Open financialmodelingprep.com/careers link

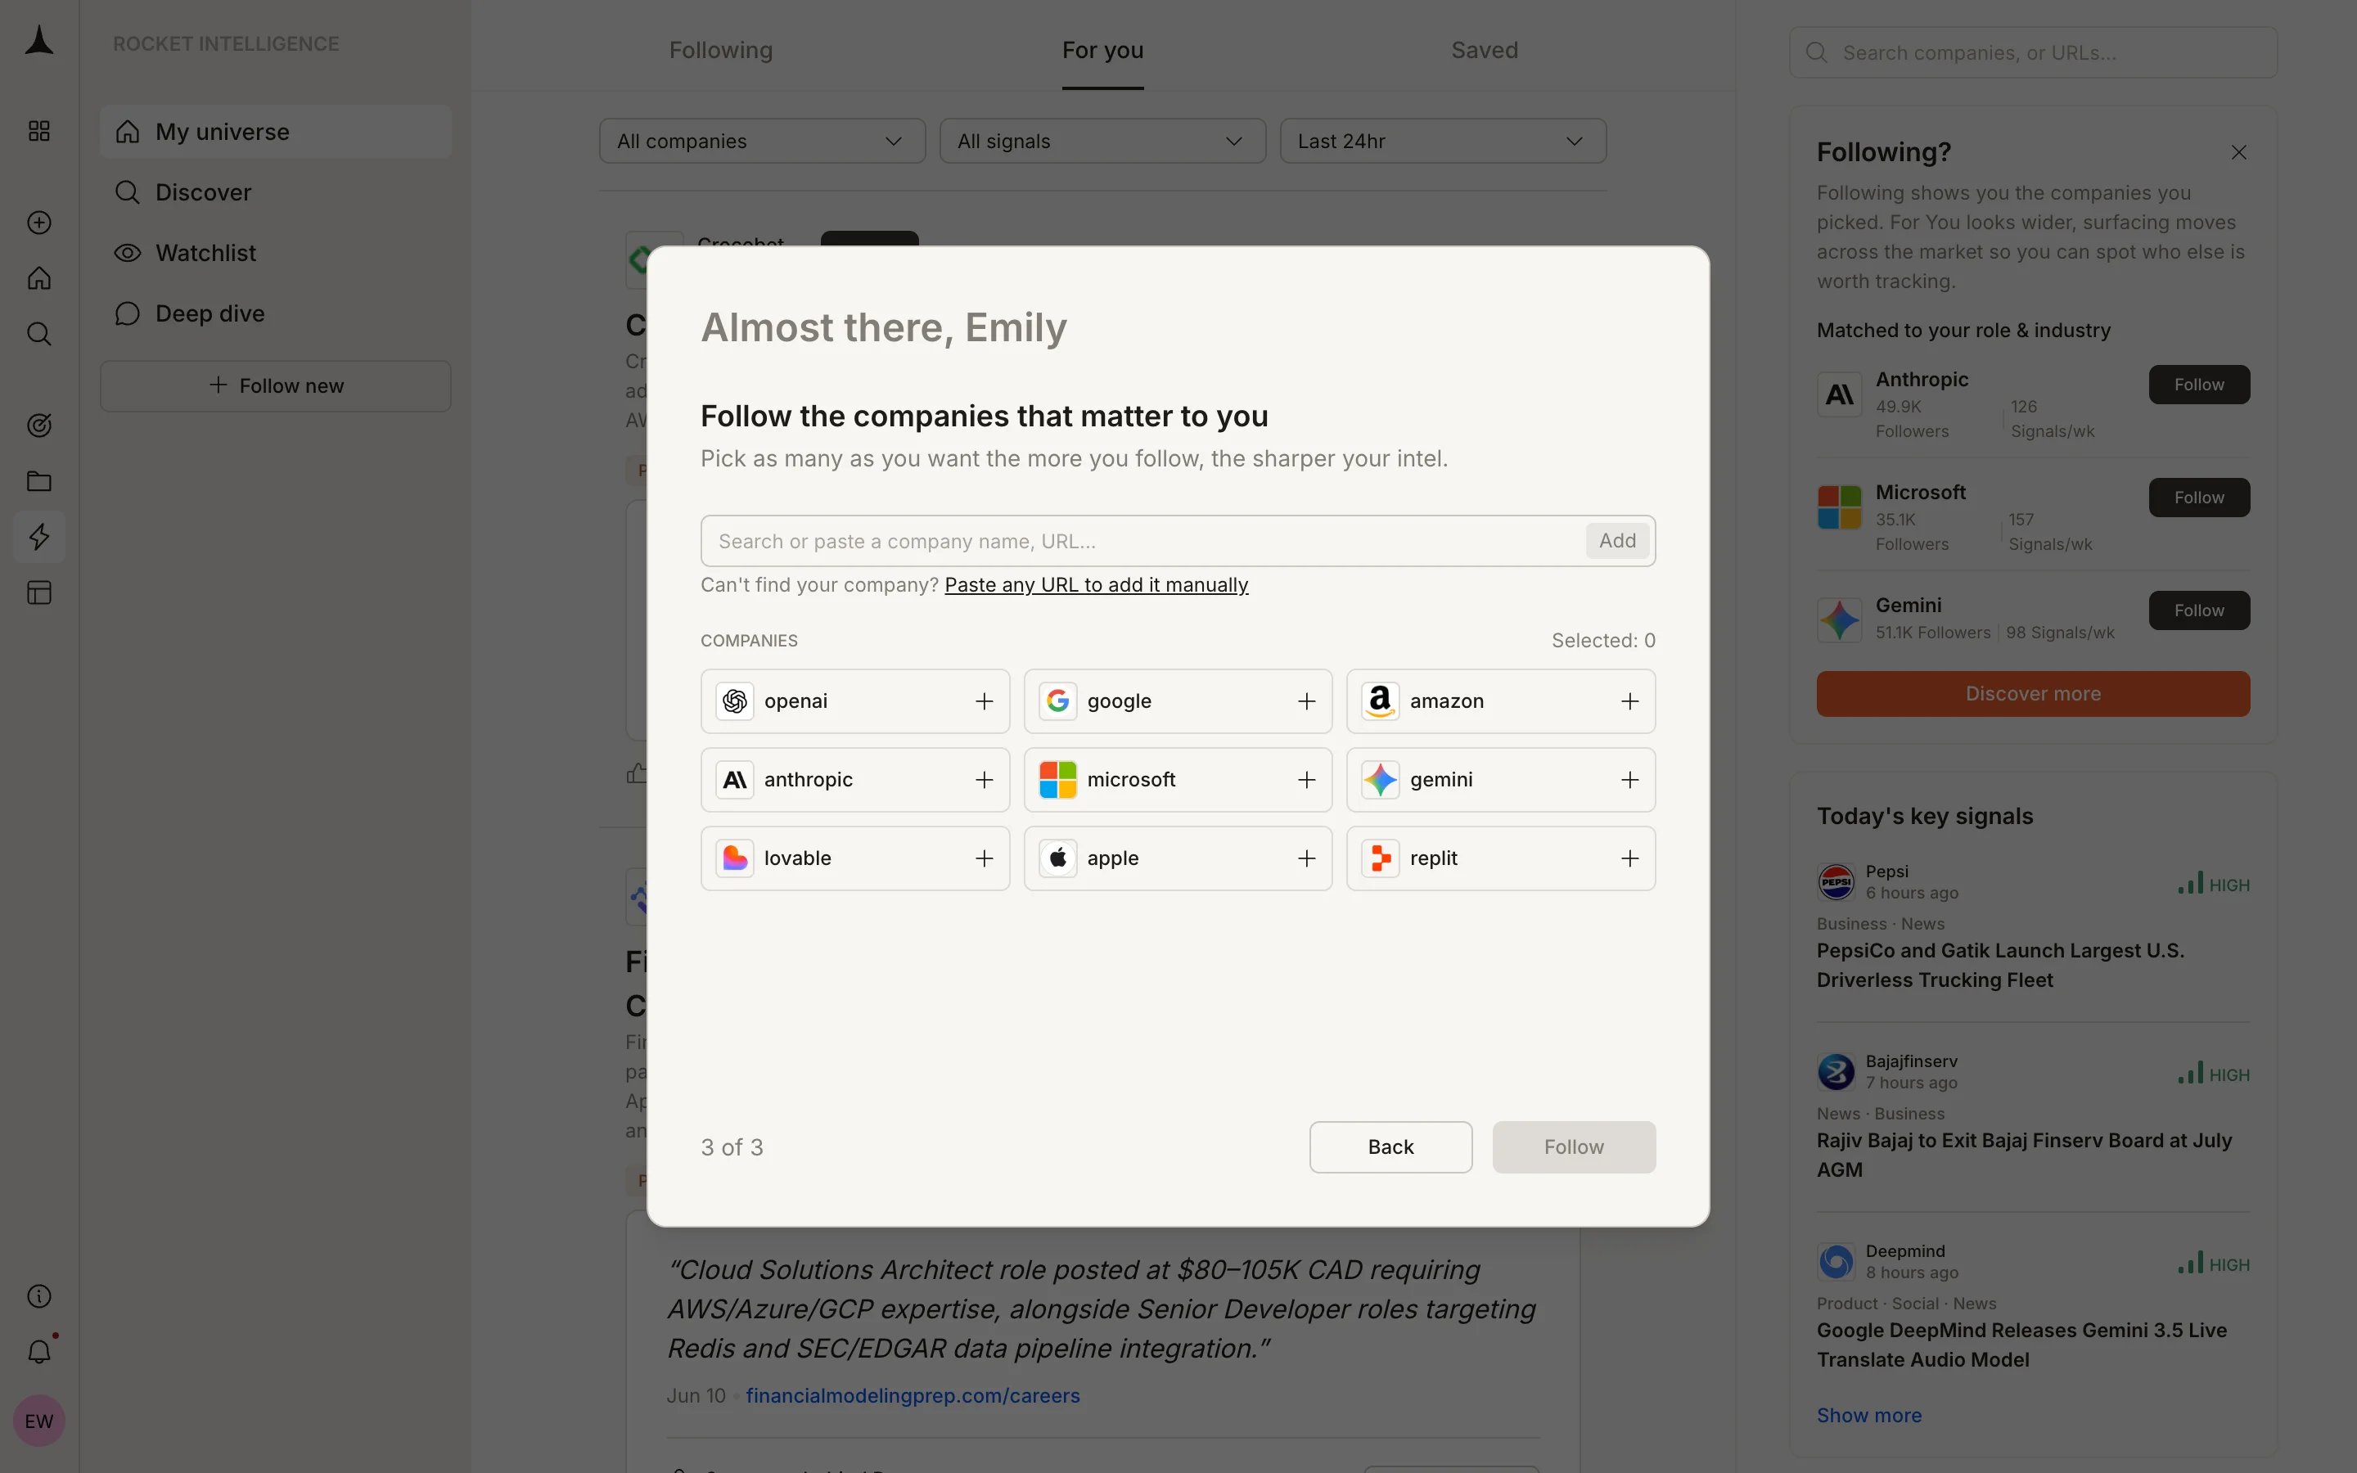[x=913, y=1395]
